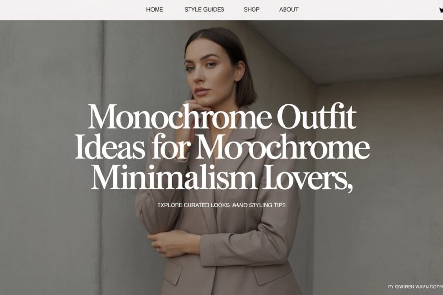Click the photo credit text at bottom right
Viewport: 443px width, 295px height.
coord(415,287)
